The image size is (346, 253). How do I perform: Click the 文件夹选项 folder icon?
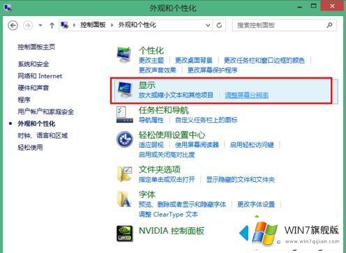(125, 174)
